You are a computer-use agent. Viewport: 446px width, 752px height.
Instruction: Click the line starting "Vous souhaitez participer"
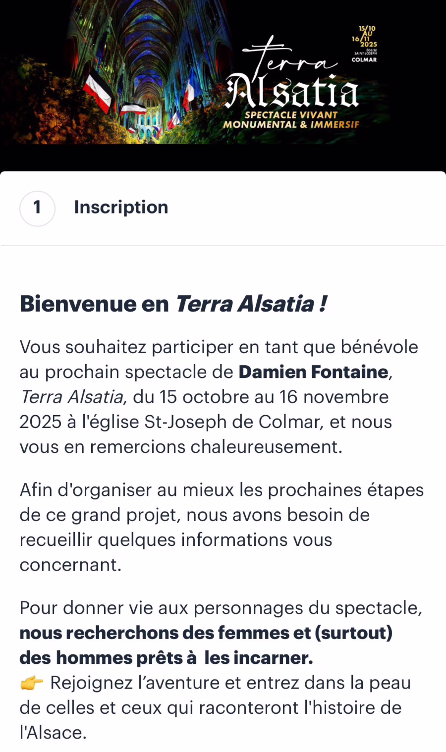[219, 347]
